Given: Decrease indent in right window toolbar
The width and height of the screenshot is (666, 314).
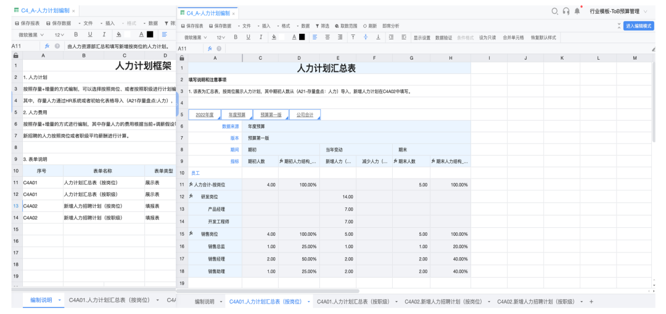Looking at the screenshot, I should (x=404, y=38).
